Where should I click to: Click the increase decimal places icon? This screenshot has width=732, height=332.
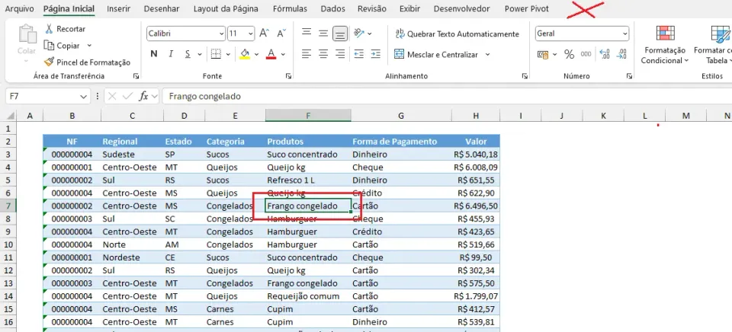tap(605, 55)
